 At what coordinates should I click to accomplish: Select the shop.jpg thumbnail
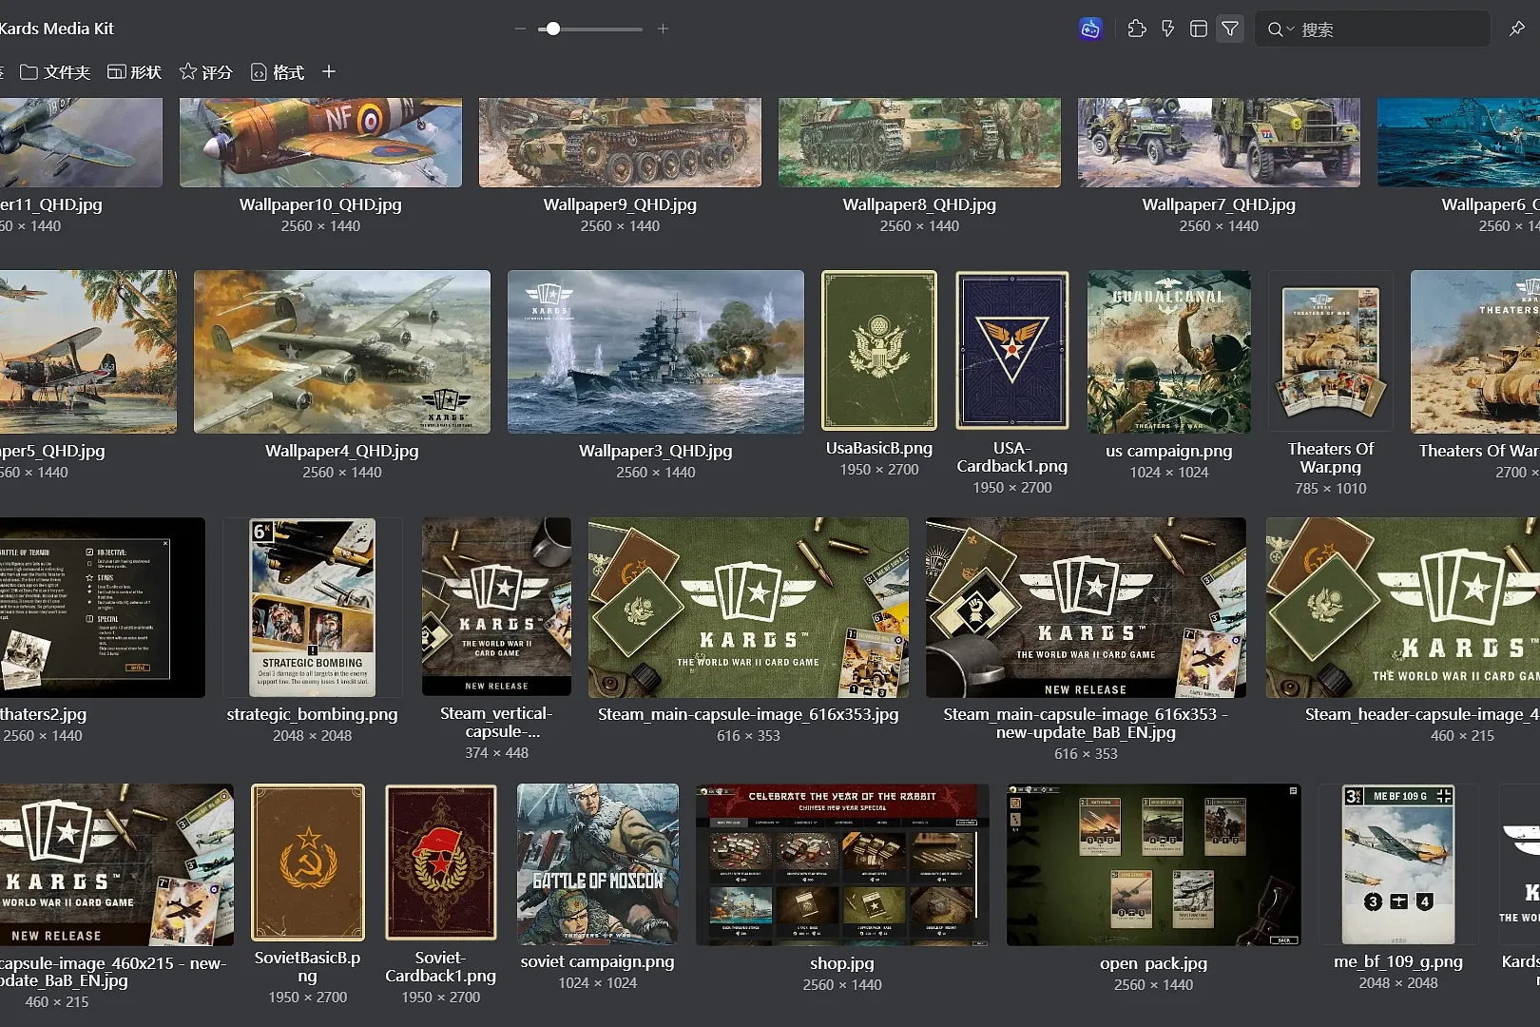841,864
